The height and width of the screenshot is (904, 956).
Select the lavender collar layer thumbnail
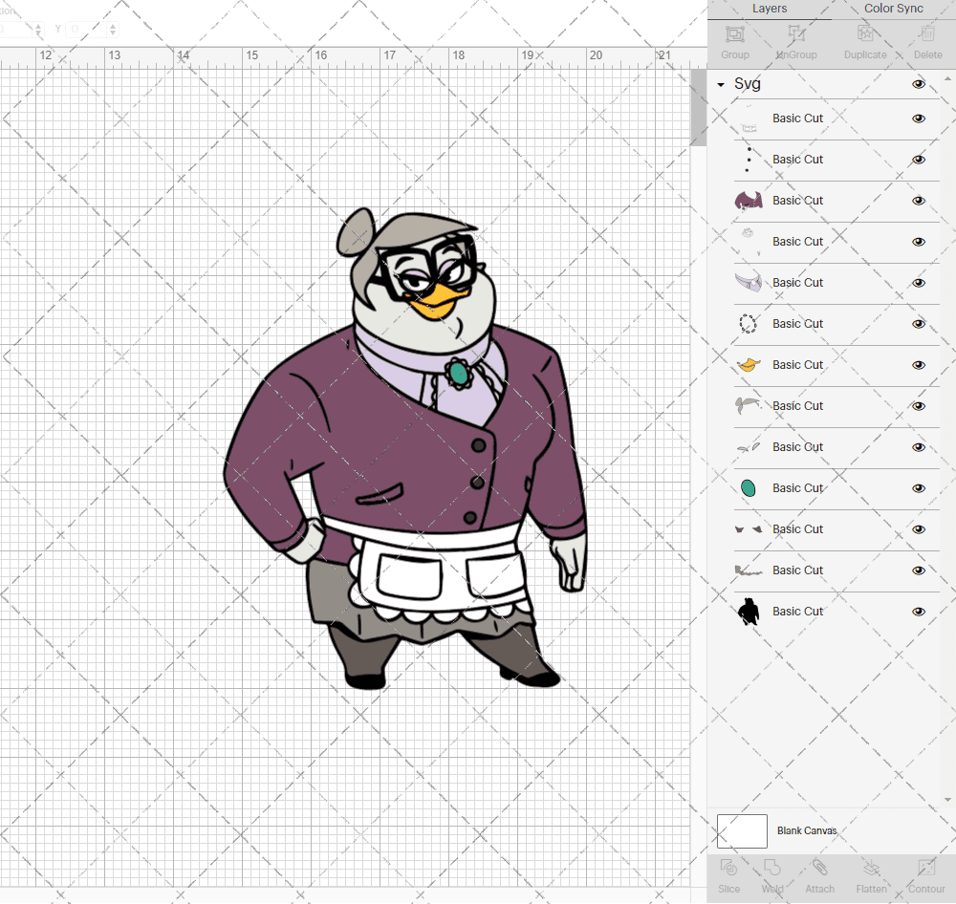coord(749,282)
